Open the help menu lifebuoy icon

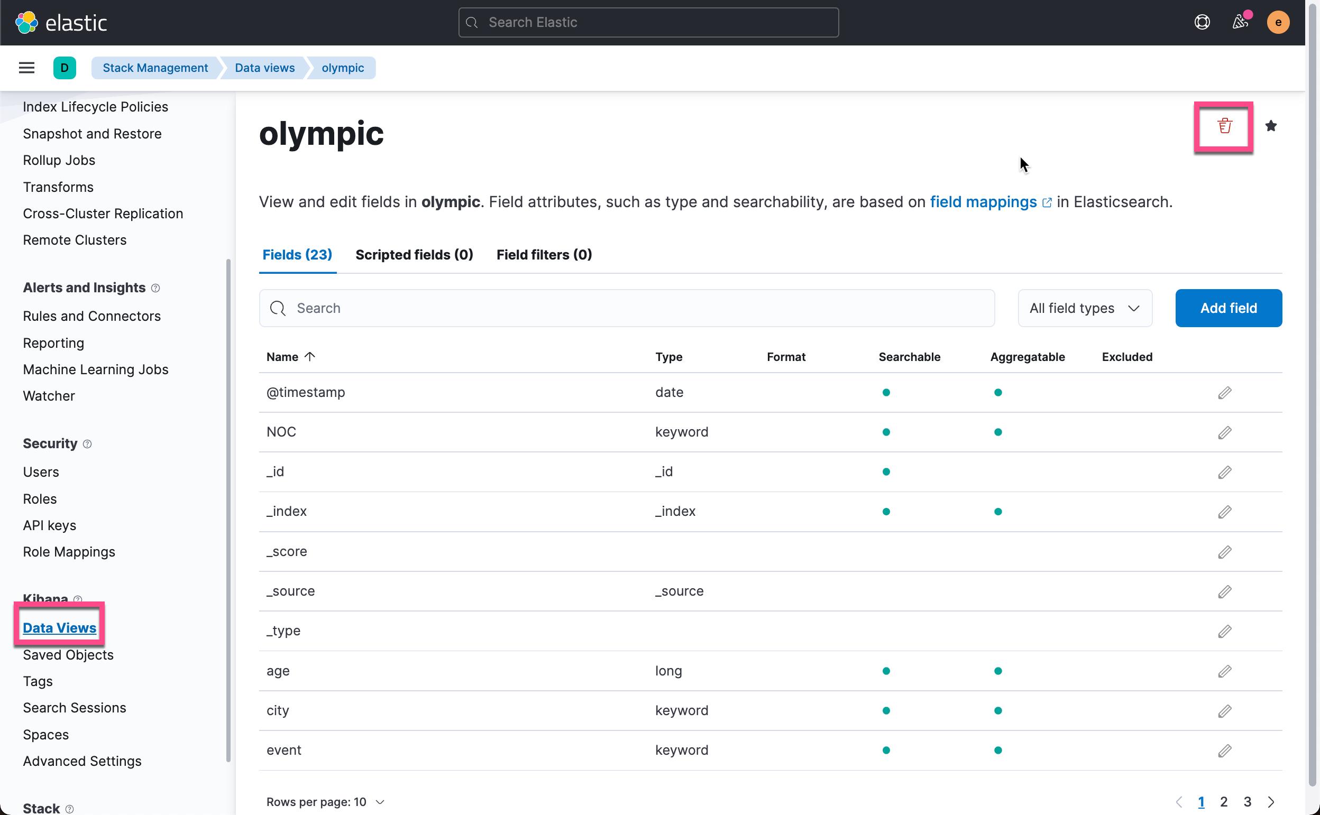(1202, 22)
